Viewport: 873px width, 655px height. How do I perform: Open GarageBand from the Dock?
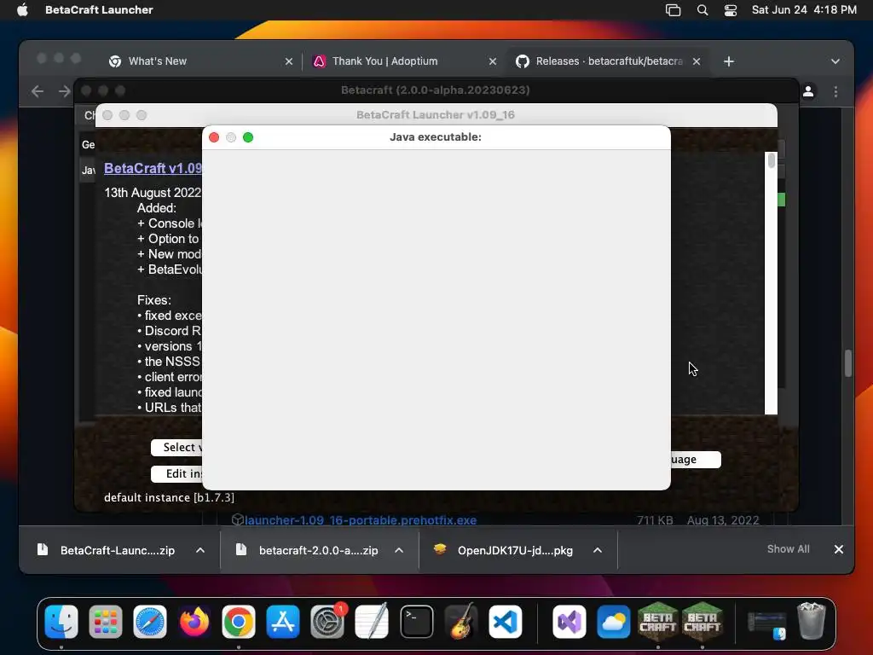coord(461,622)
